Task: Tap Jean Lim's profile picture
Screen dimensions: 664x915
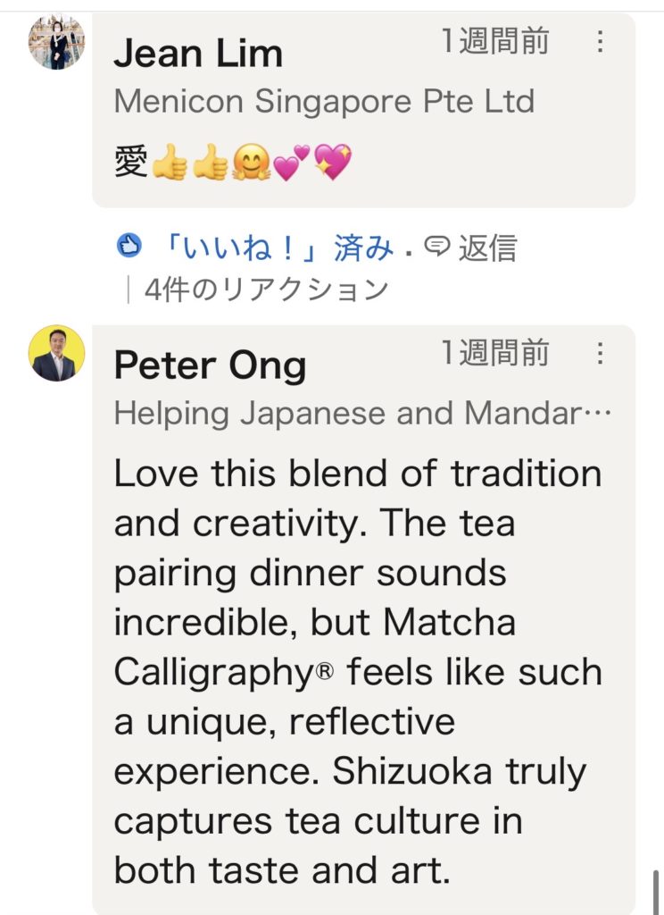Action: 56,42
